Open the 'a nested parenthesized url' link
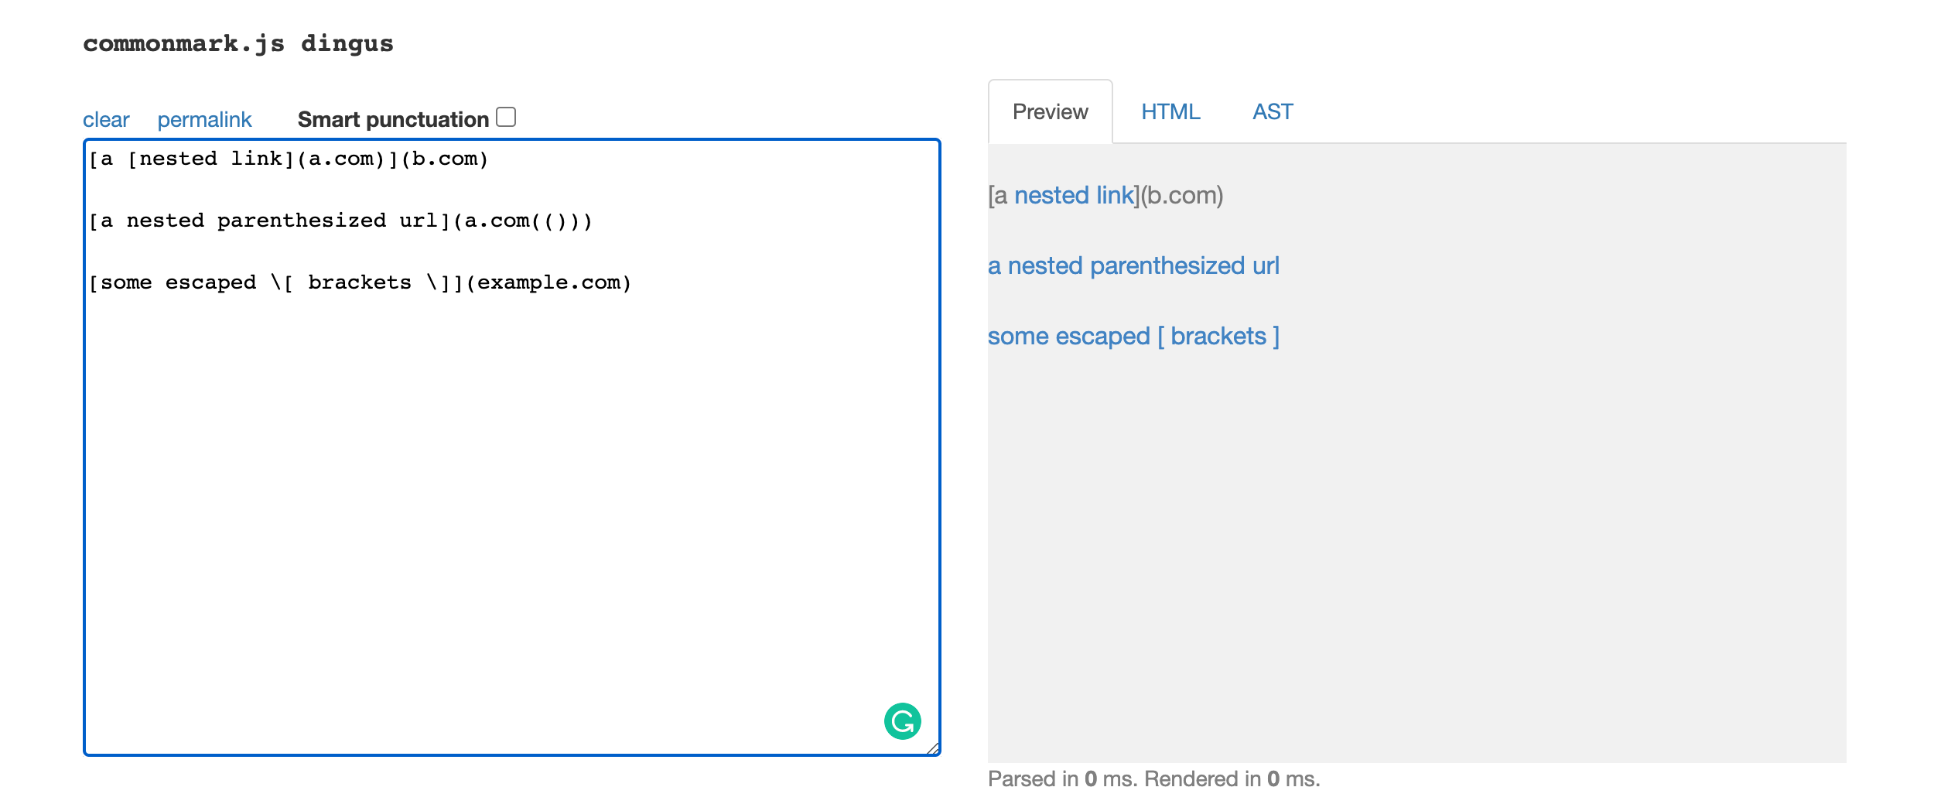This screenshot has width=1934, height=811. point(1133,266)
